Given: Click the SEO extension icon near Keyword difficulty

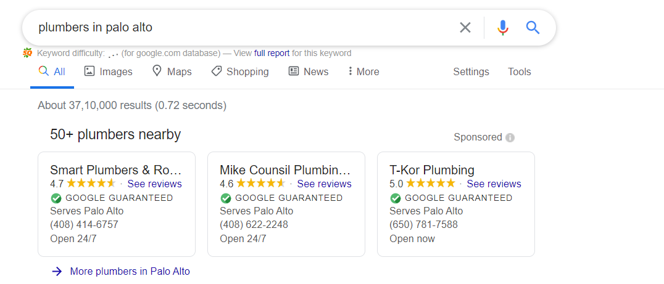Looking at the screenshot, I should pyautogui.click(x=28, y=53).
